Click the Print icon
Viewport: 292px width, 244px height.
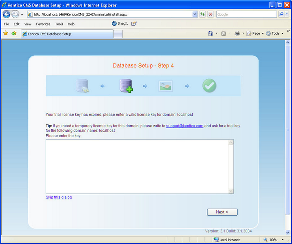tap(237, 33)
